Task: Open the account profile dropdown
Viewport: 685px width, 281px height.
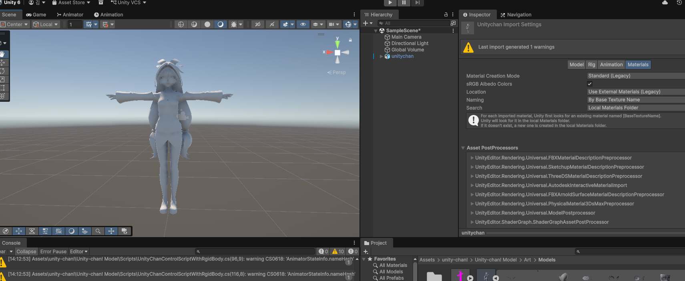Action: (x=37, y=2)
